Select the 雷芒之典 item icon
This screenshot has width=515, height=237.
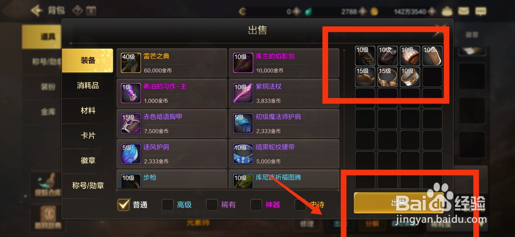(131, 63)
